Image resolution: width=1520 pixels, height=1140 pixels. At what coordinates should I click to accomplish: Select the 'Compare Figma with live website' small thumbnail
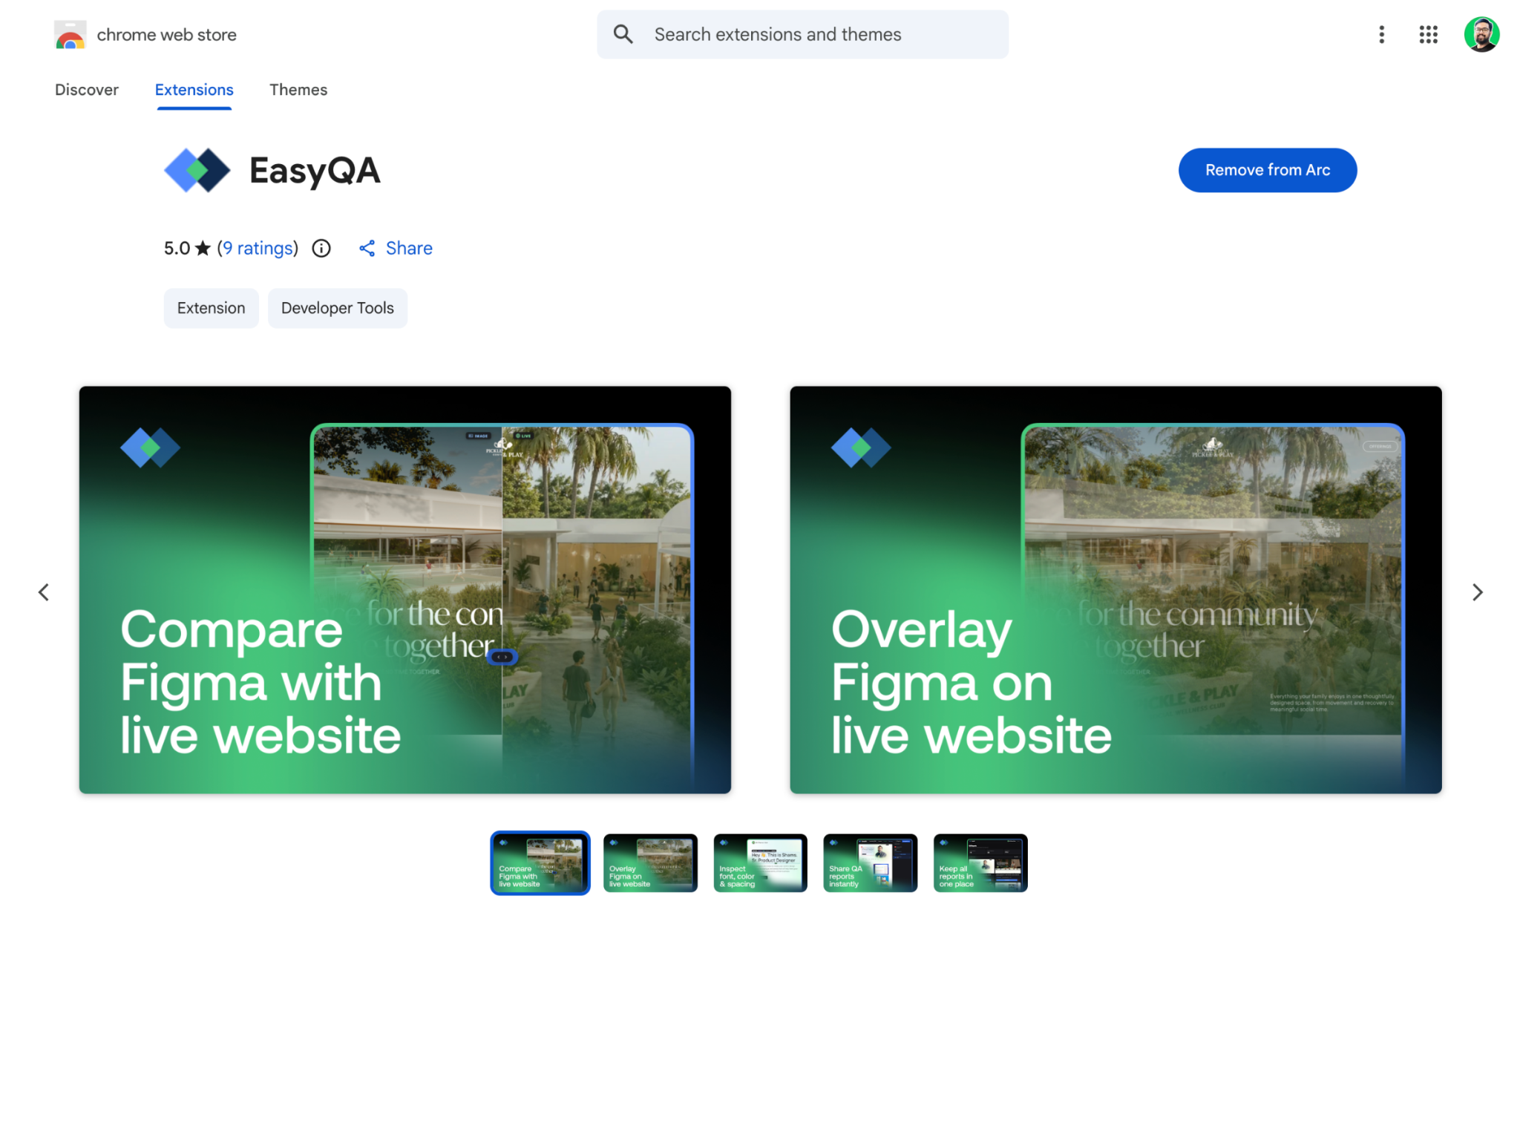coord(540,862)
